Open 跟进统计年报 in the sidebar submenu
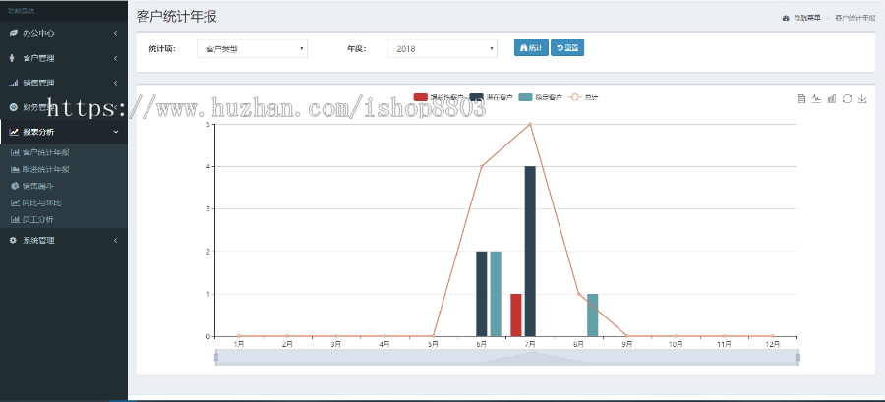Screen dimensions: 885x402 click(x=45, y=169)
